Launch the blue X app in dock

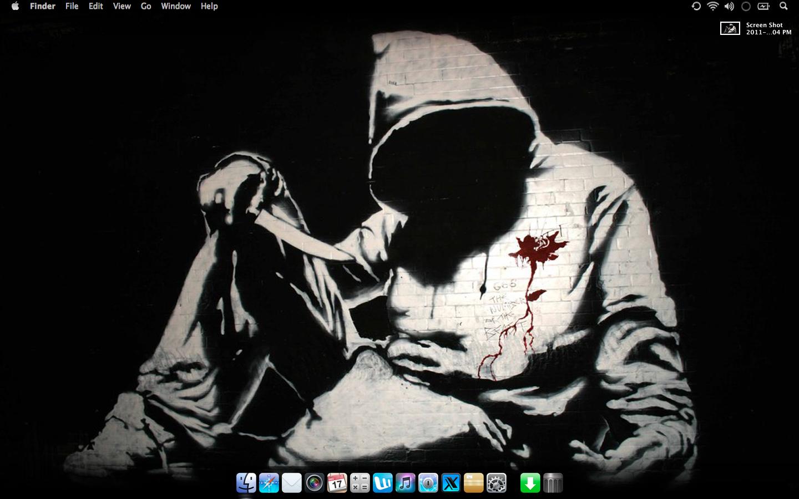[451, 483]
